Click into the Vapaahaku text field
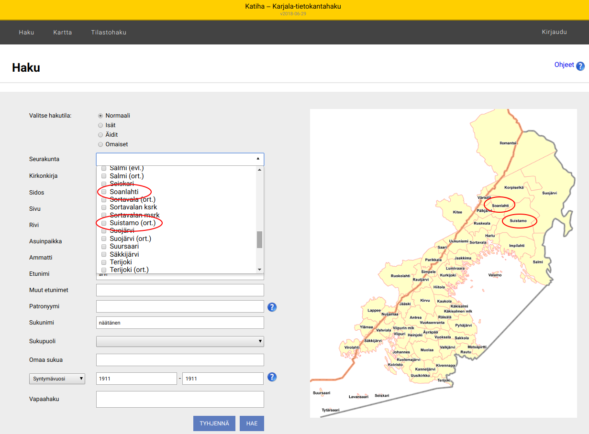This screenshot has width=589, height=434. coord(180,399)
